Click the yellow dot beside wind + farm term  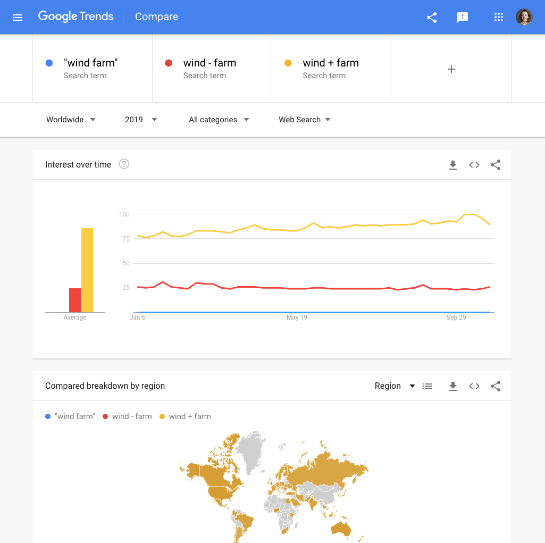288,63
